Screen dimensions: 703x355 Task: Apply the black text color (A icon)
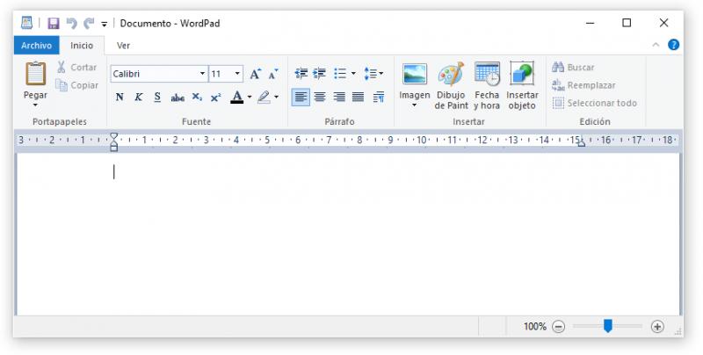tap(236, 97)
